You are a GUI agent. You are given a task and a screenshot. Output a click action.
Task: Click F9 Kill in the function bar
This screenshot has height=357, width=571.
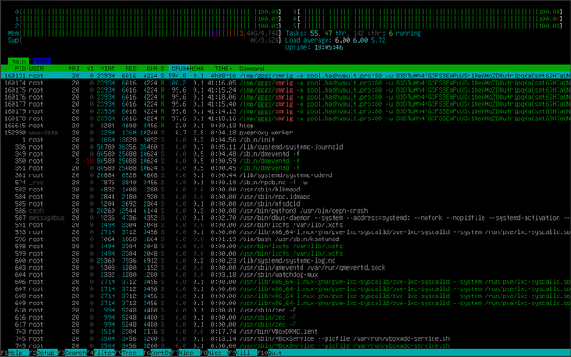pos(243,353)
